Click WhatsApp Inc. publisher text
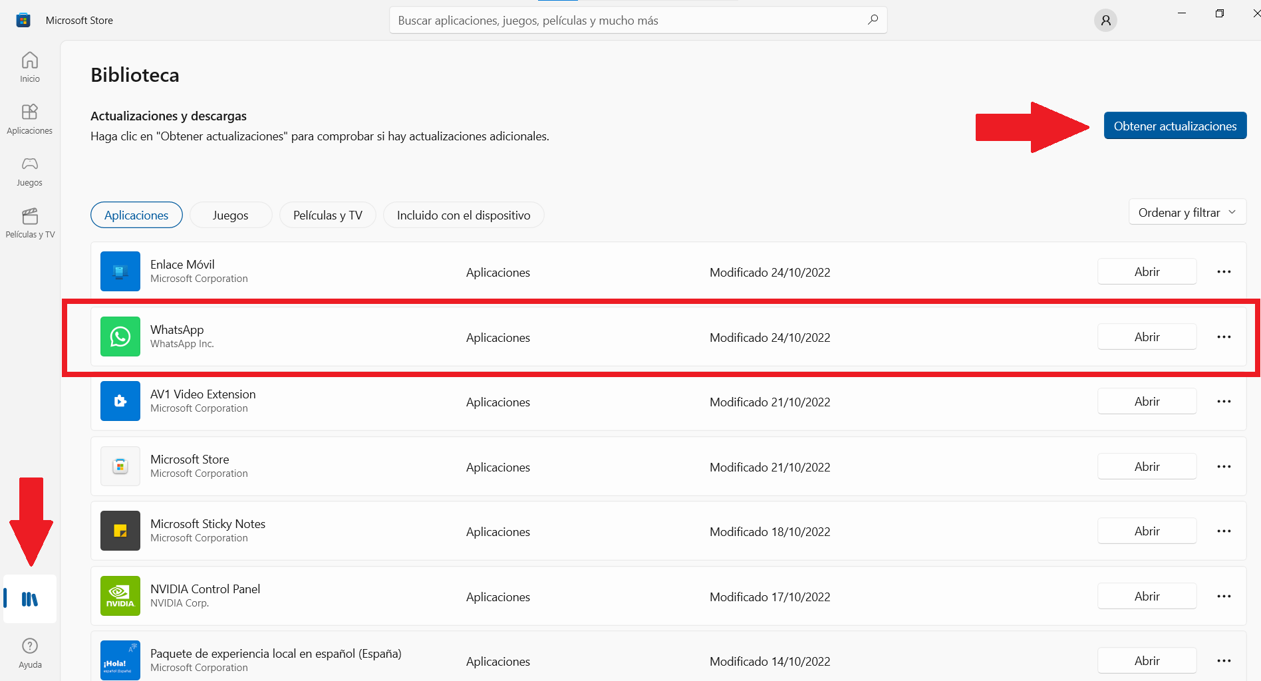 (182, 344)
